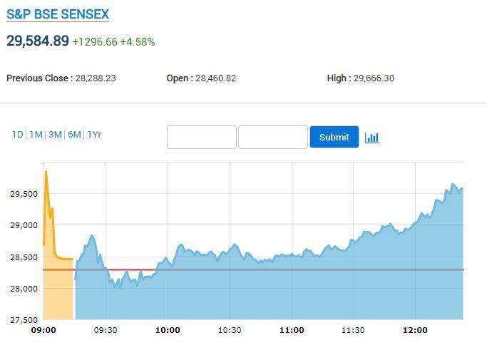Select the 1D time range
487x350 pixels.
coord(17,135)
